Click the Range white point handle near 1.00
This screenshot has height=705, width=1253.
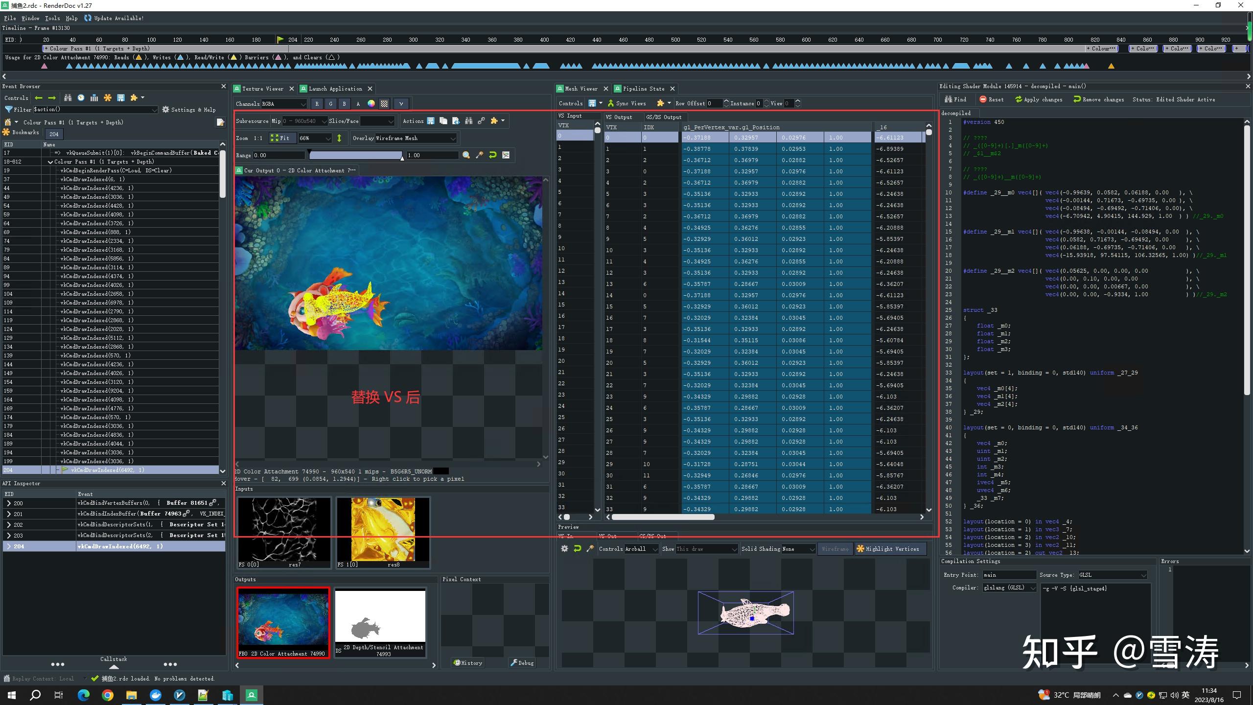click(x=402, y=158)
